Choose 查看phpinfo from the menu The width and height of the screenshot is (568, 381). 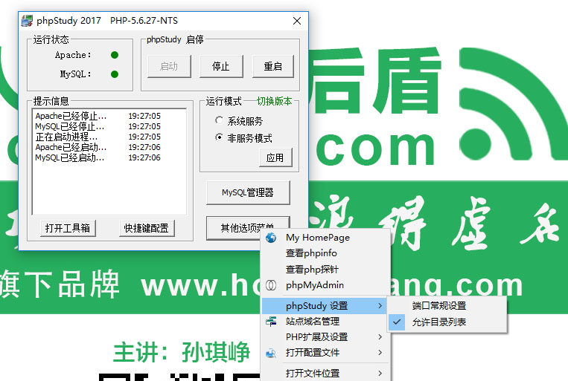[325, 253]
